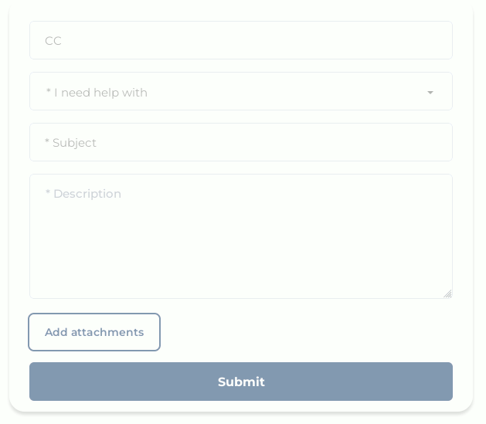Open the "I need help with" dropdown
The height and width of the screenshot is (424, 486).
pos(240,92)
